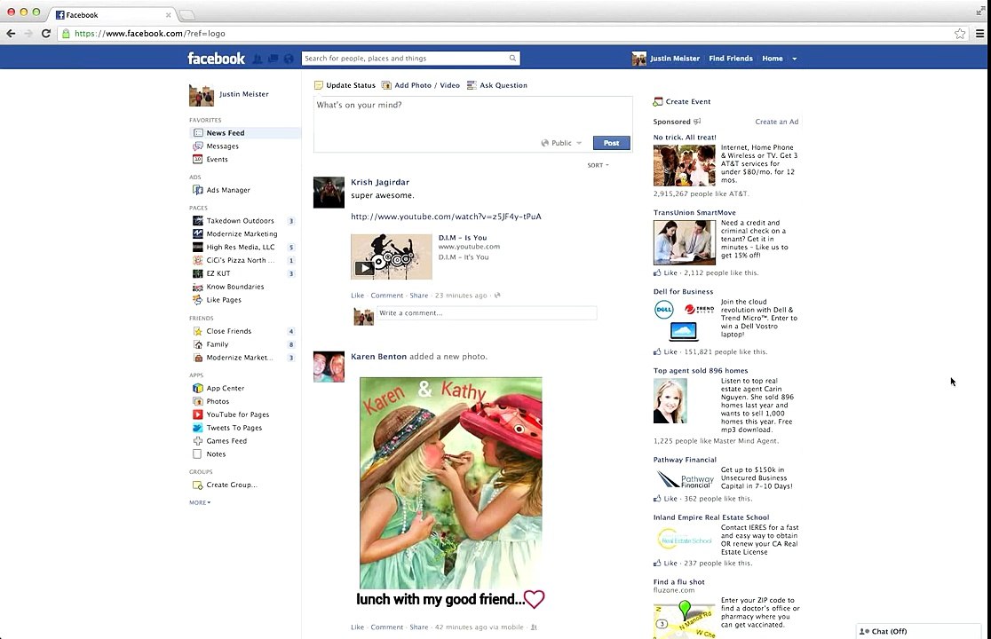Play the D.I.M - Is You video thumbnail

(392, 257)
